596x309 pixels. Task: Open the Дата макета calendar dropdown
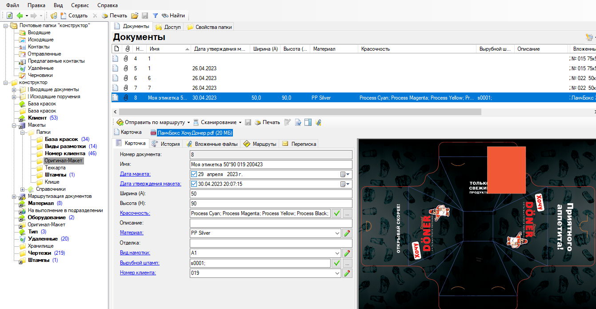(346, 174)
